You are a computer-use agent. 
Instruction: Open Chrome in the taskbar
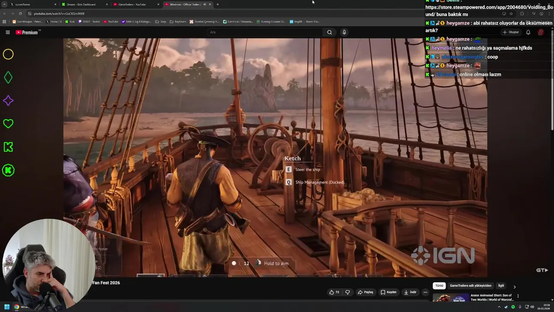[x=16, y=307]
